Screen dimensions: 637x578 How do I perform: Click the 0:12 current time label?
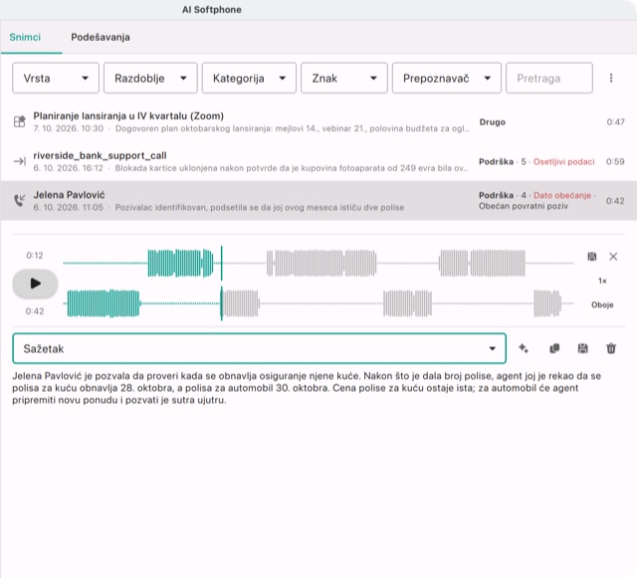pos(35,256)
